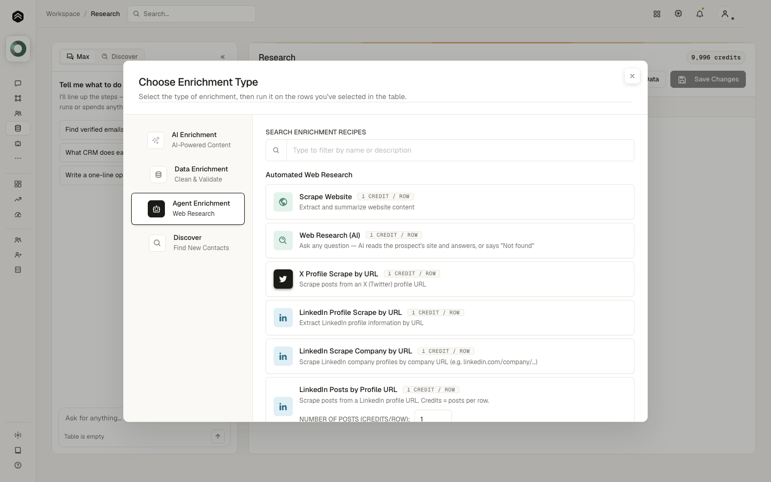Pick the X Profile Scrape by URL recipe
771x482 pixels.
(x=450, y=279)
